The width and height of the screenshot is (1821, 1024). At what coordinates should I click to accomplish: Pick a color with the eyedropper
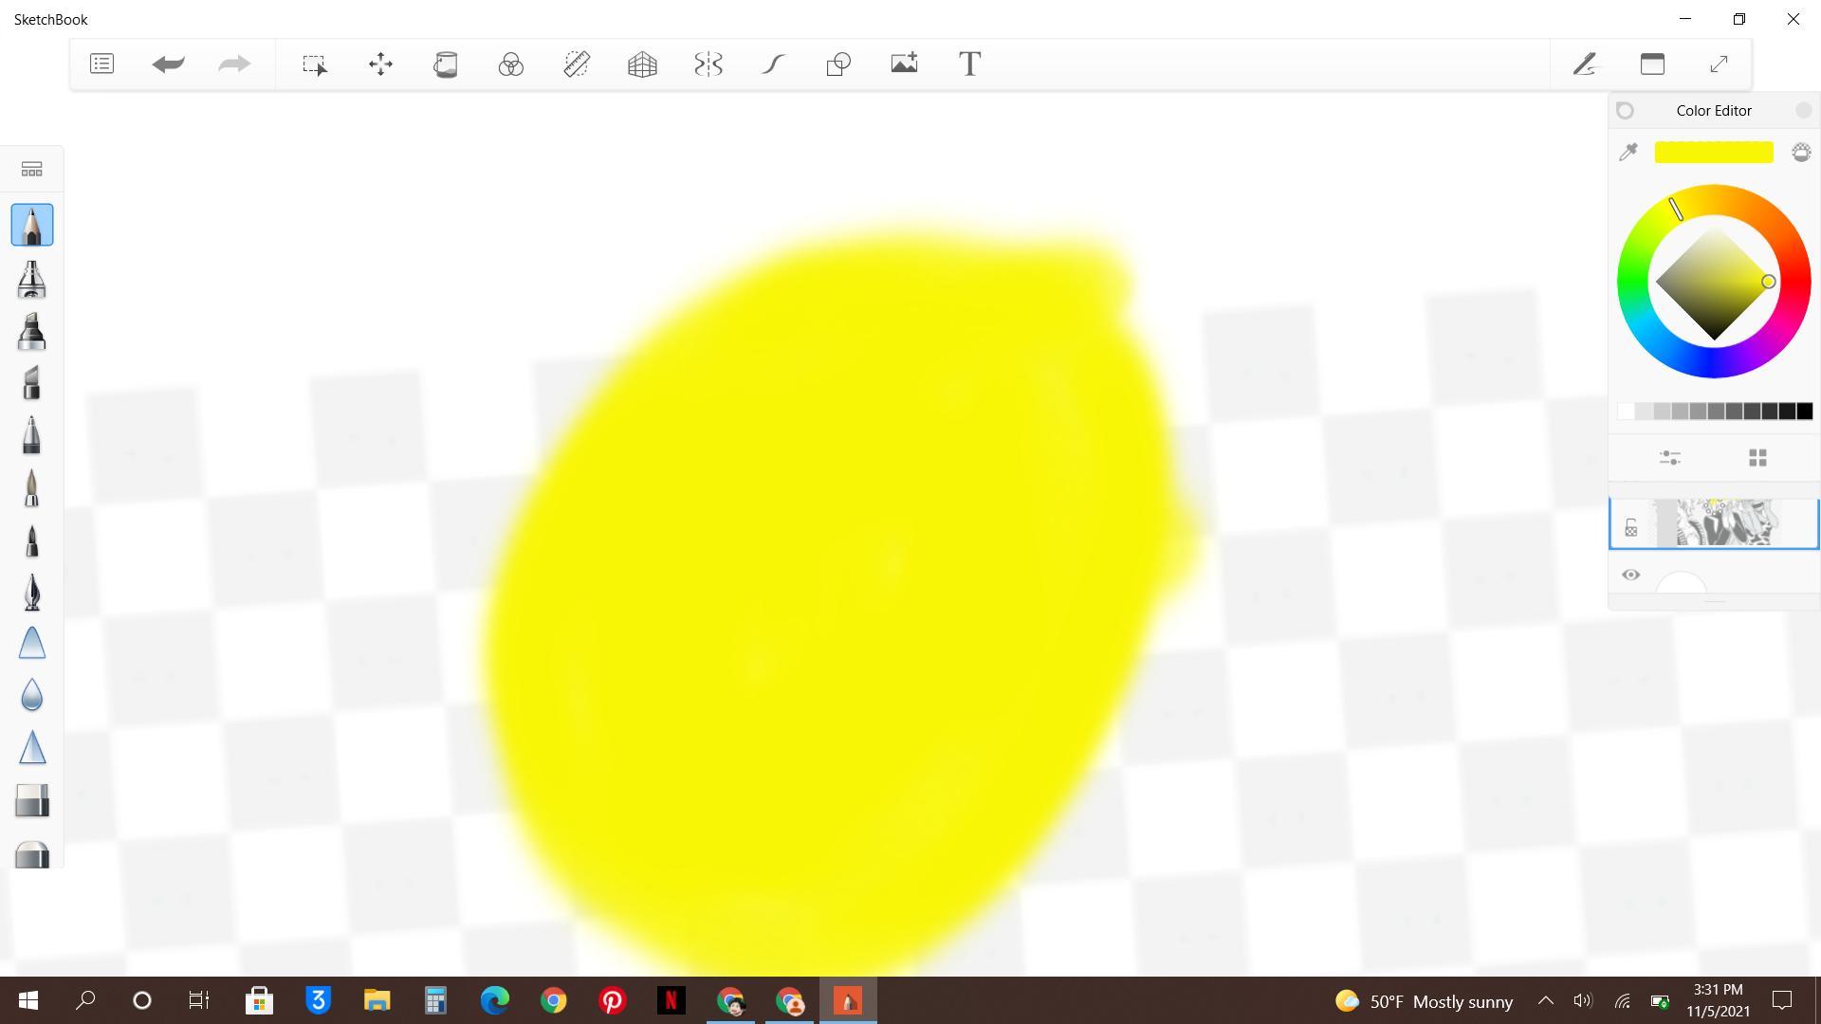1628,153
